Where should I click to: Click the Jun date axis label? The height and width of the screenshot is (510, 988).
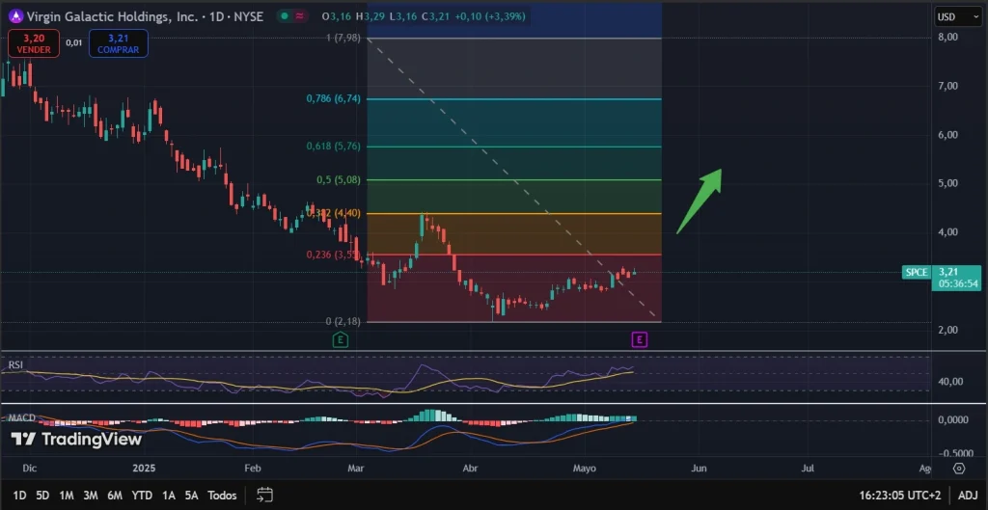click(x=699, y=469)
